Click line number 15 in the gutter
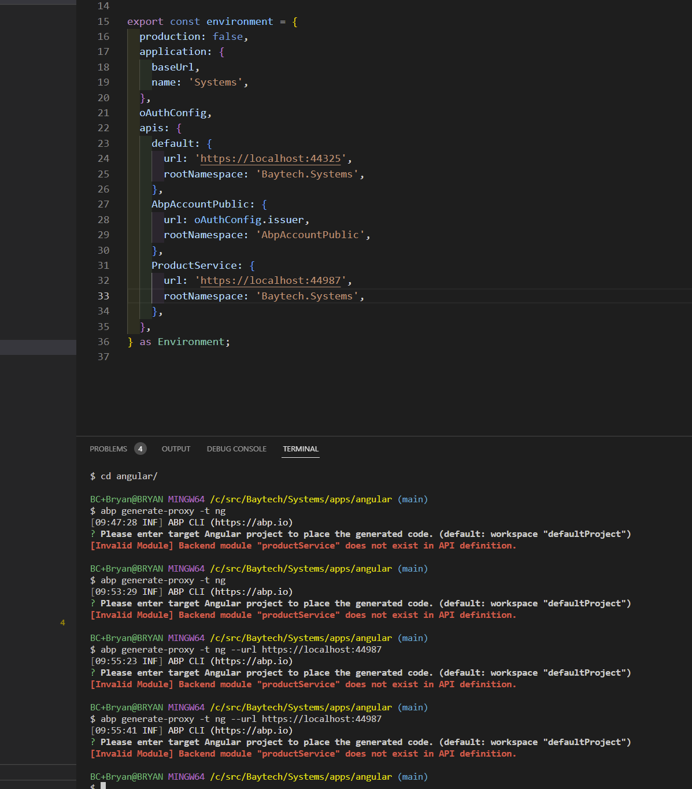This screenshot has height=789, width=692. pyautogui.click(x=103, y=21)
